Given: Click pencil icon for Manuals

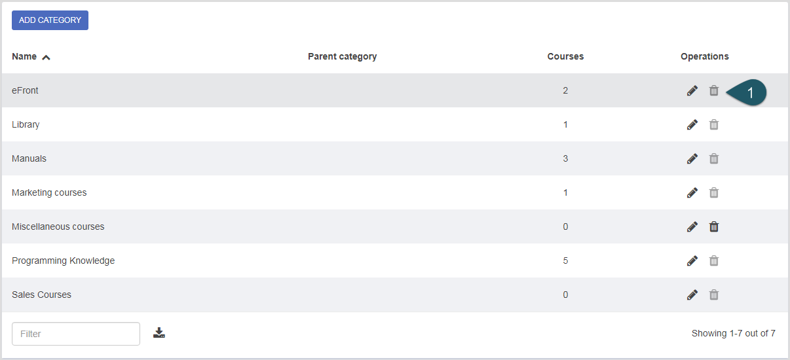Looking at the screenshot, I should point(692,159).
